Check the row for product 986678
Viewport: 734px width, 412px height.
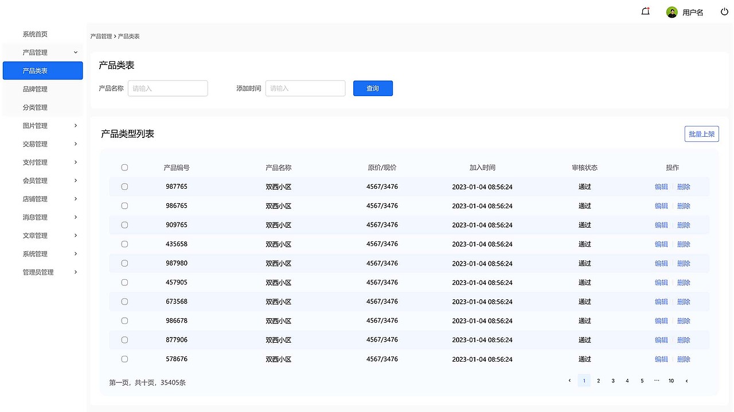coord(124,321)
